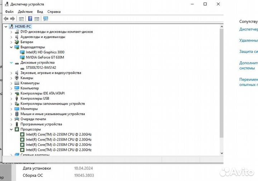Collapse the Видеоадаптеры category arrow

pyautogui.click(x=11, y=47)
